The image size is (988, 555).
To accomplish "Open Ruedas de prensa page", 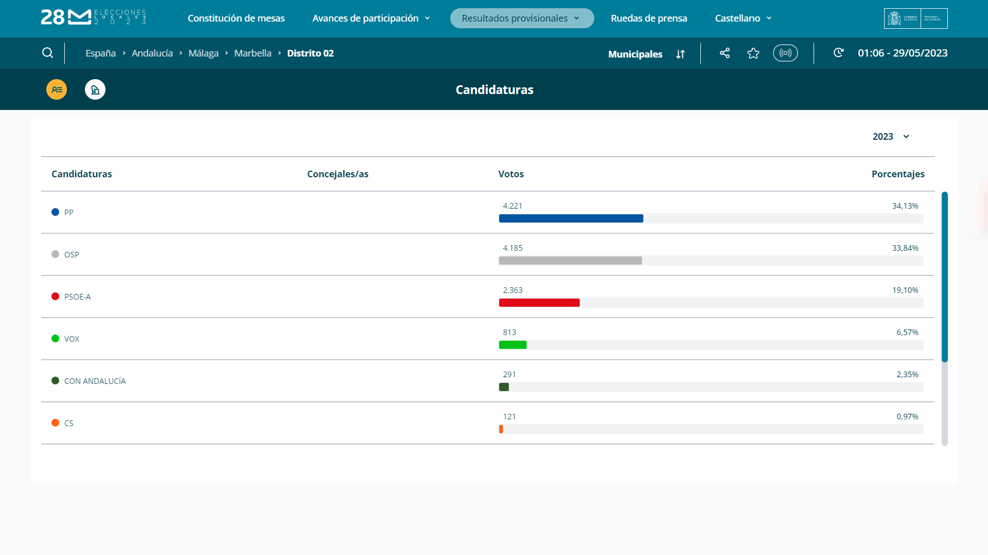I will coord(649,18).
